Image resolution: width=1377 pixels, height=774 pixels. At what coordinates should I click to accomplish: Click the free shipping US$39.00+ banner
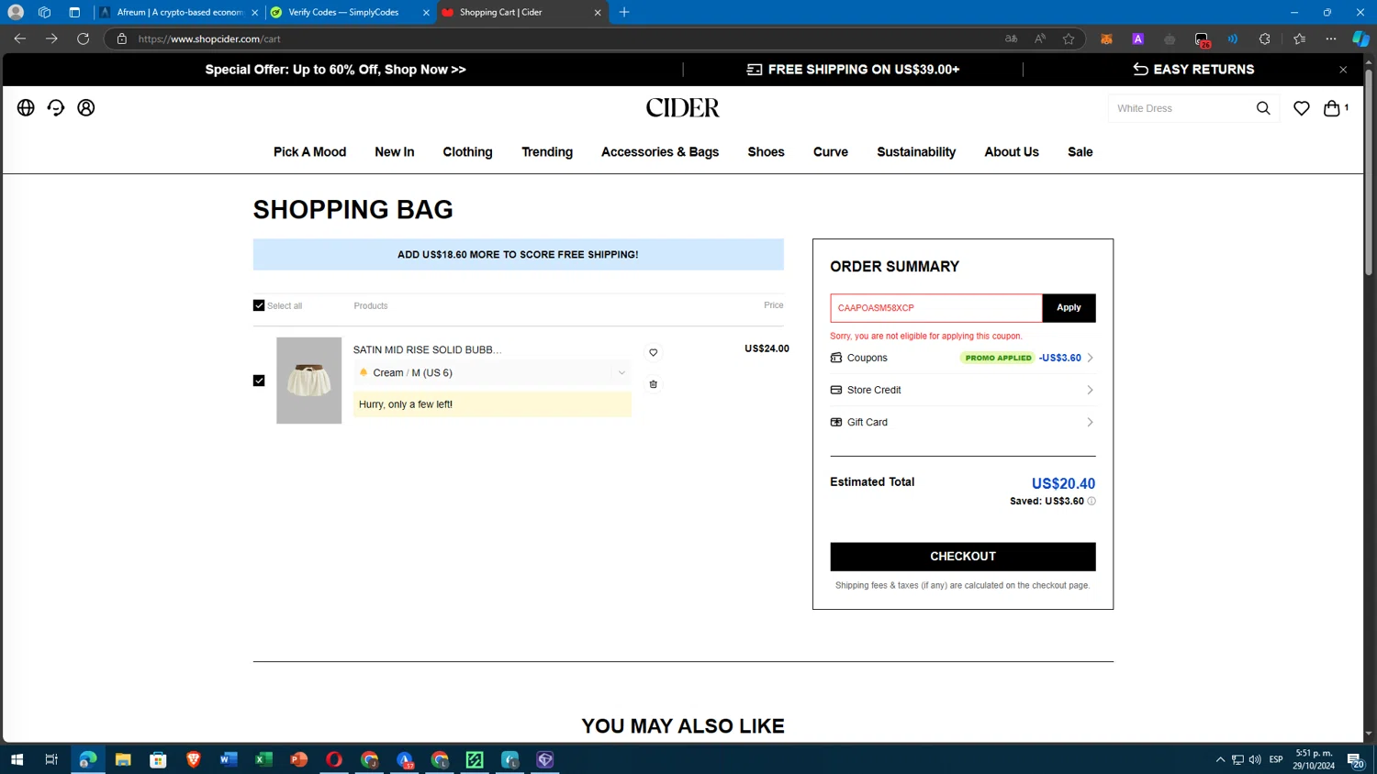pyautogui.click(x=853, y=70)
